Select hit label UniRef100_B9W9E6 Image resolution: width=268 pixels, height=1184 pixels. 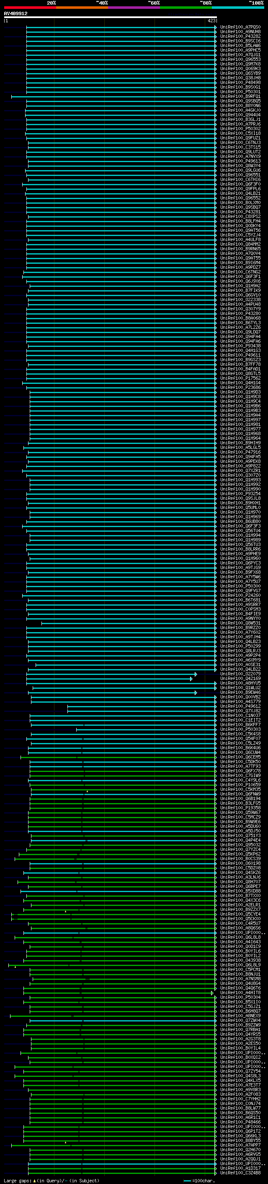click(240, 822)
